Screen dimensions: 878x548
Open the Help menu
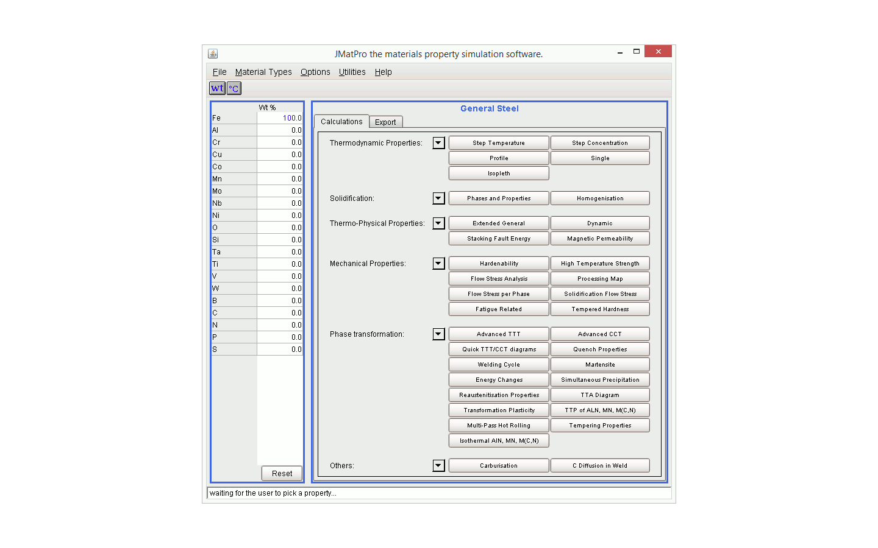click(383, 72)
